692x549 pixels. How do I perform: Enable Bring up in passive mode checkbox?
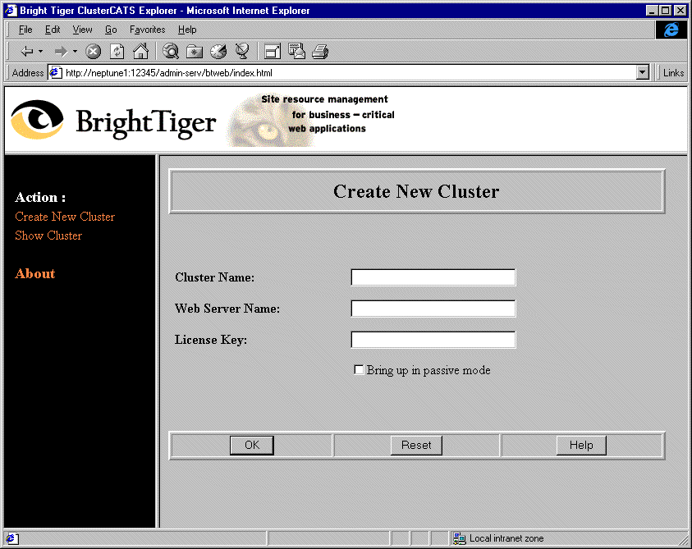click(x=359, y=370)
